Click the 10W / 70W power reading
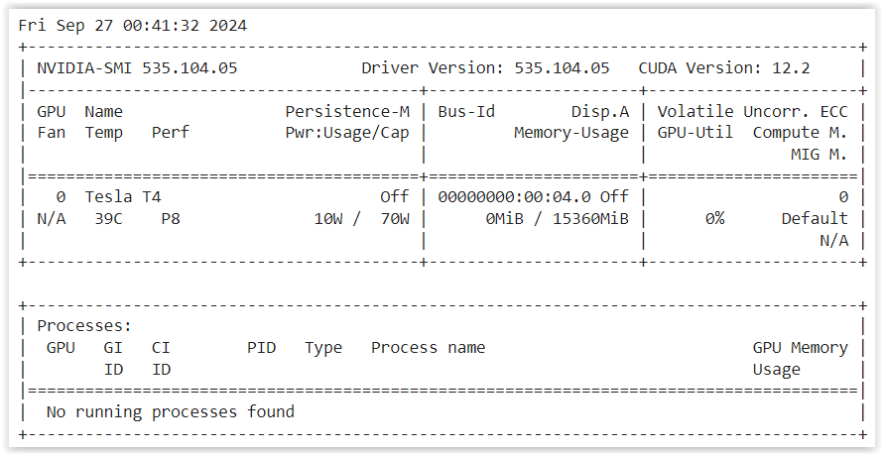The image size is (883, 455). [x=362, y=218]
